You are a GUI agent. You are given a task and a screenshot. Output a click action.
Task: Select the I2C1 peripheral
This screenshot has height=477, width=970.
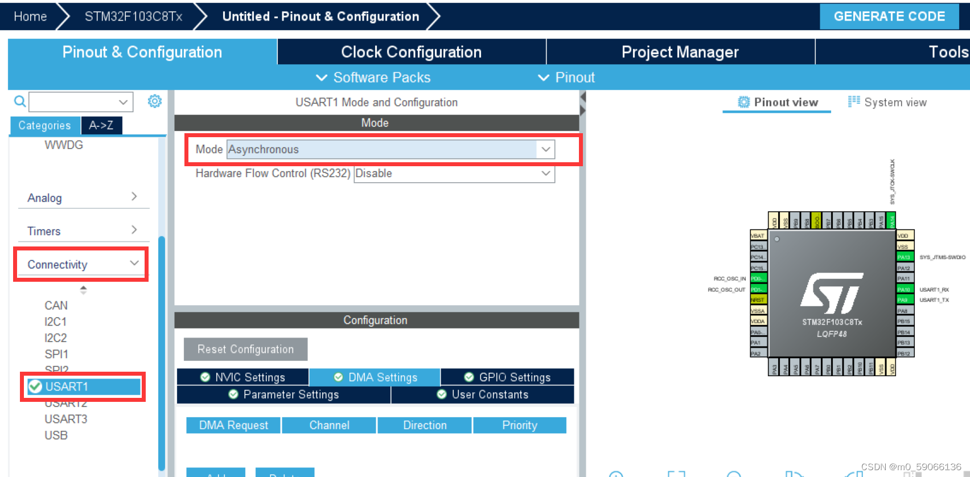click(x=56, y=322)
